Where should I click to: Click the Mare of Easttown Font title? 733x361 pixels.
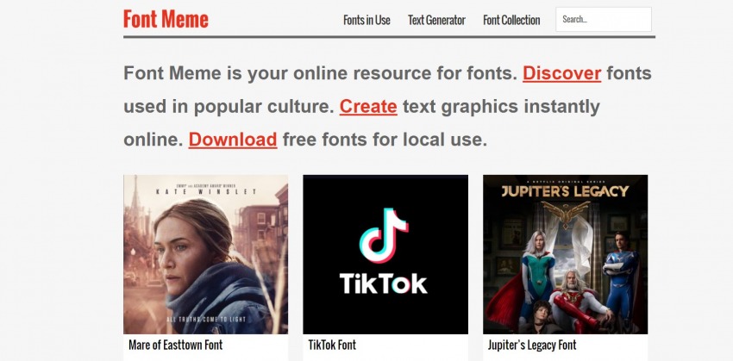[x=175, y=345]
